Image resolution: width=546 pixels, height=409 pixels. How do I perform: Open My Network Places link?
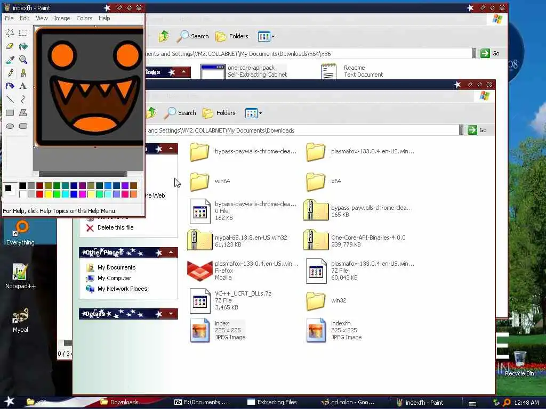(x=117, y=289)
